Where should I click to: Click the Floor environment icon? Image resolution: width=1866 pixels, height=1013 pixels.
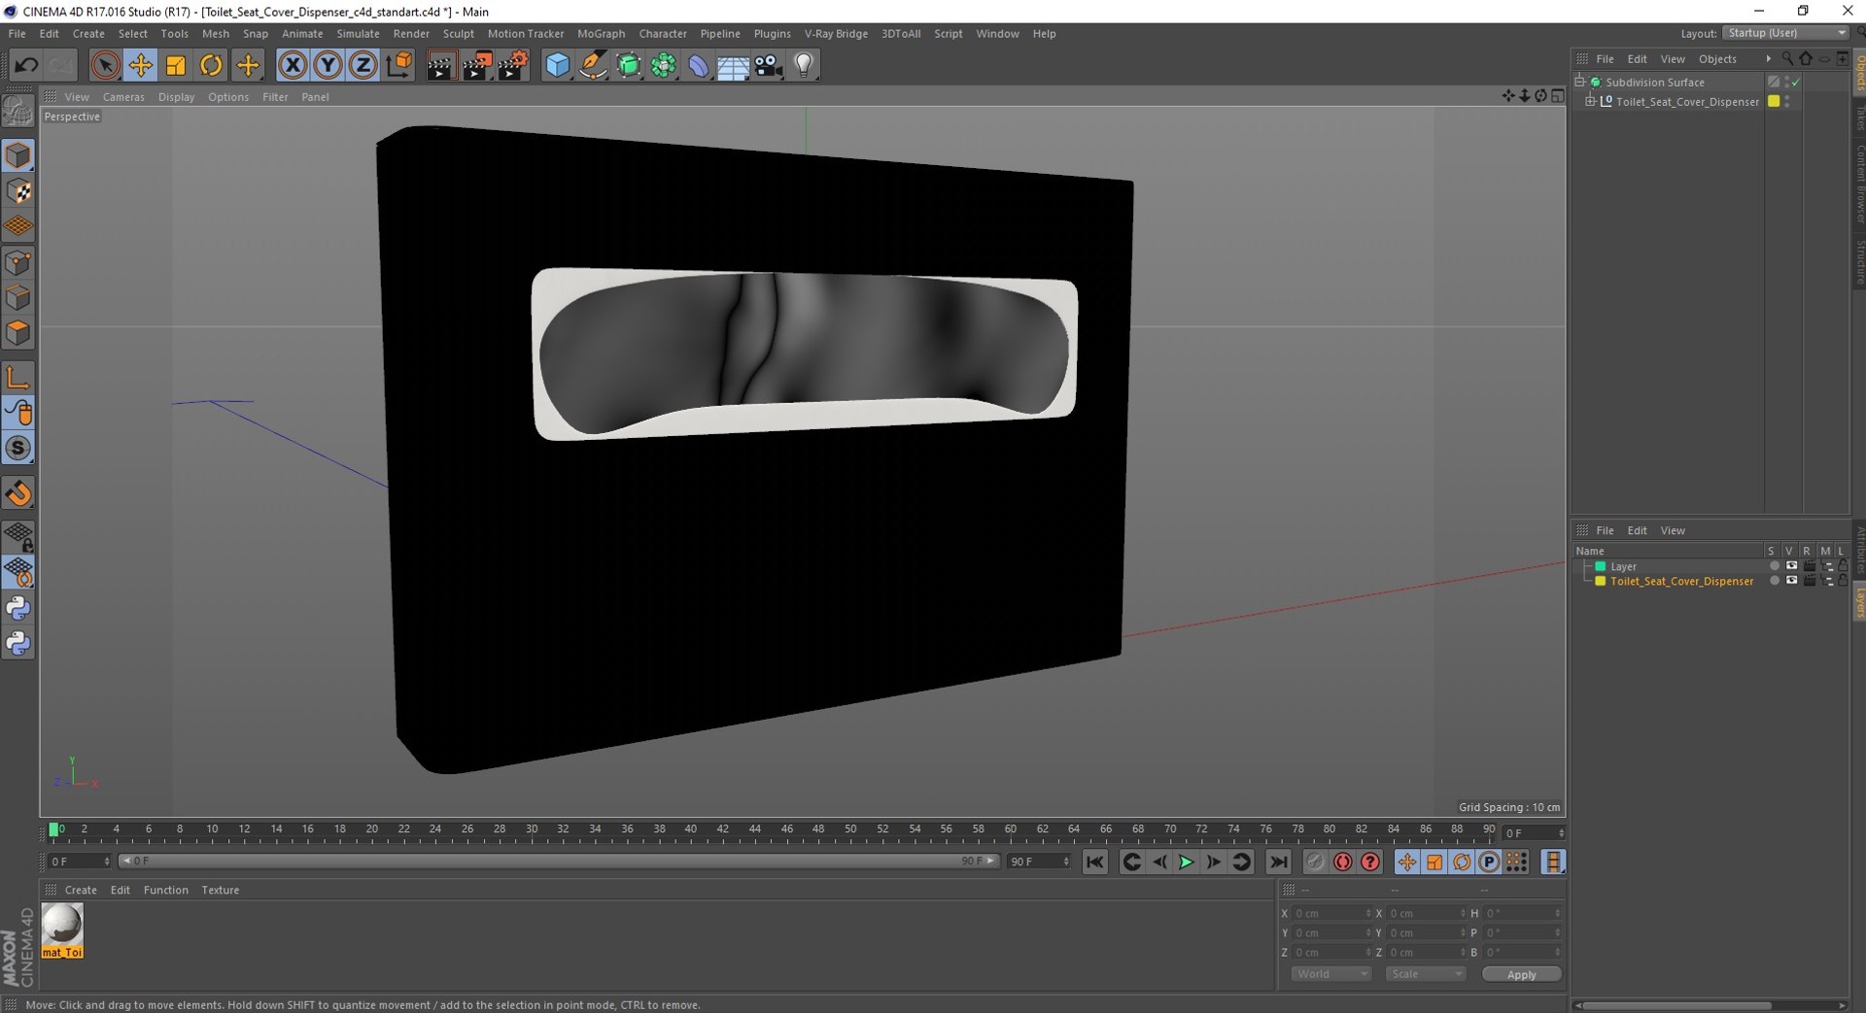coord(734,65)
